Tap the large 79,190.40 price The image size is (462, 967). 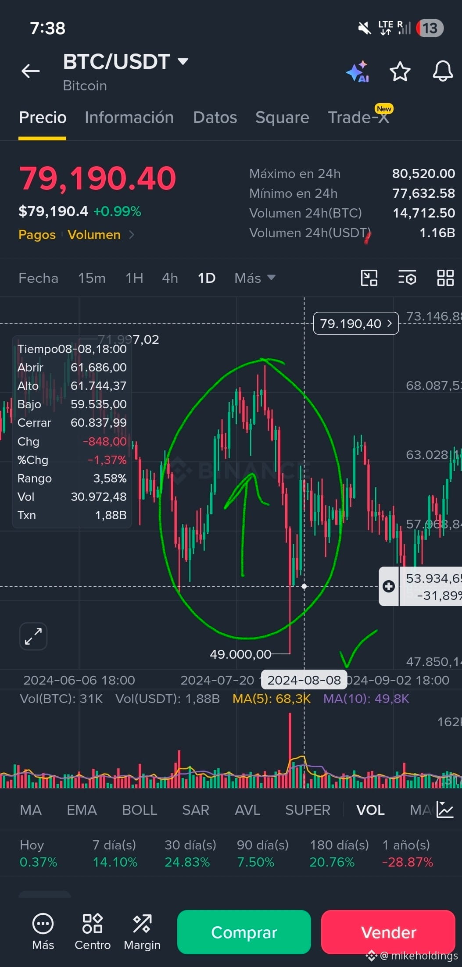point(97,178)
